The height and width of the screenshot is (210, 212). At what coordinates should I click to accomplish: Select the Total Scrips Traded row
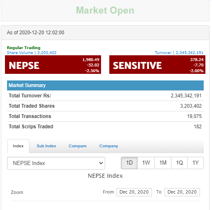point(105,127)
